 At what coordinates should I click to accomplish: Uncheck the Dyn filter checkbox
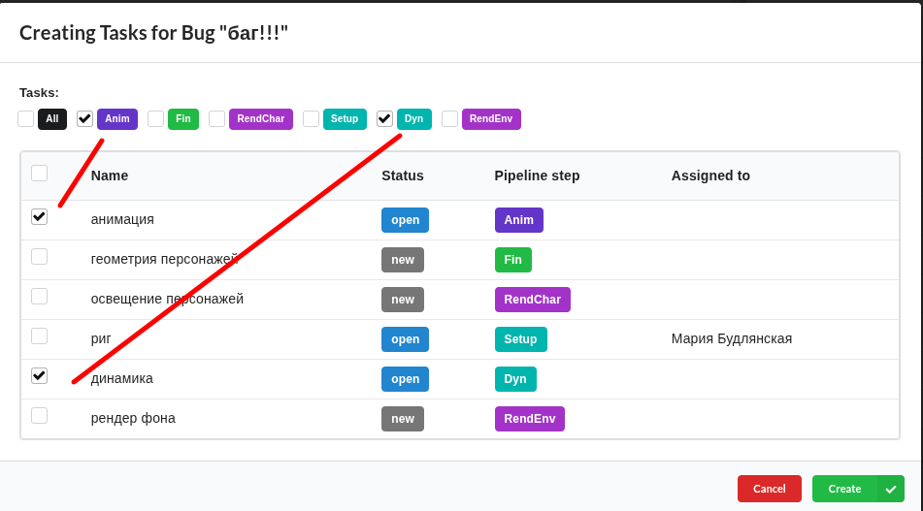pyautogui.click(x=385, y=118)
